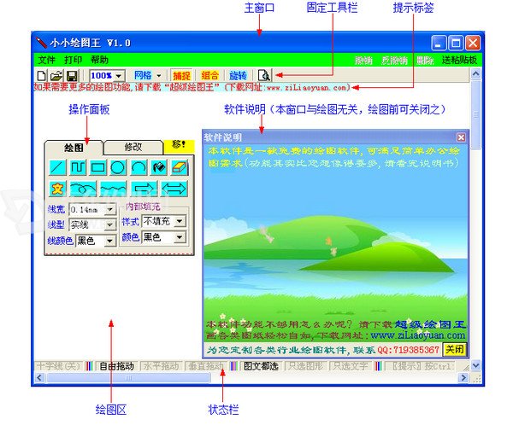
Task: Open the 线颜色 黑色 dropdown
Action: [110, 241]
